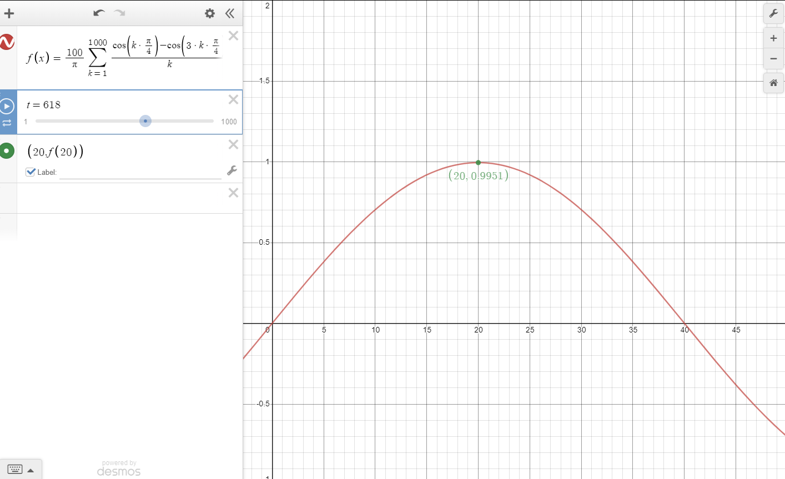Click the x-axis label 40
Screen dimensions: 785x479
tap(685, 330)
